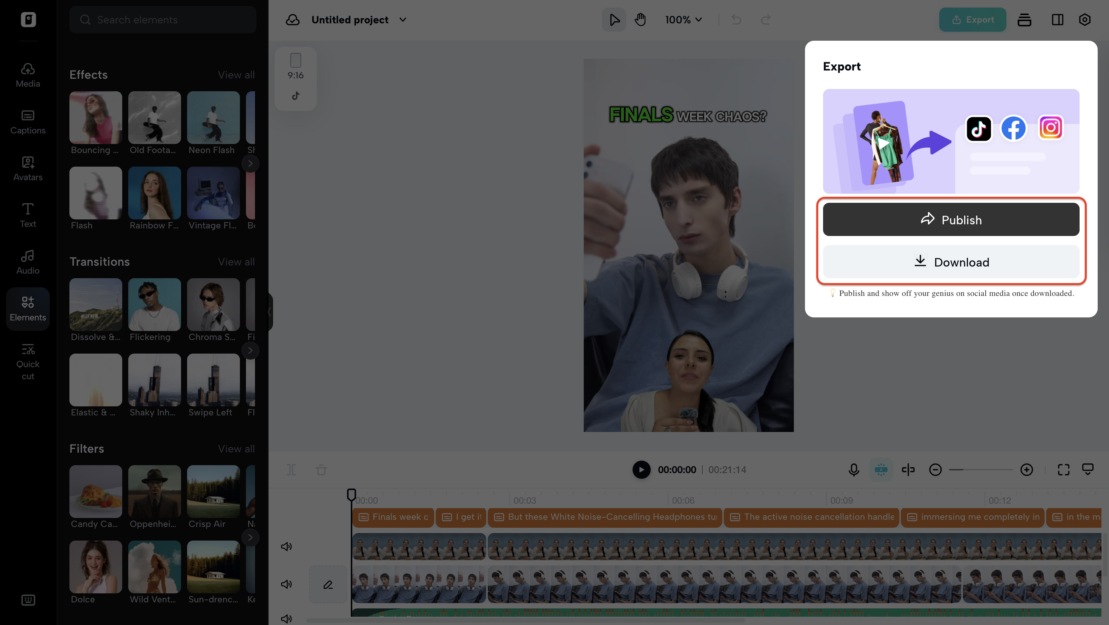Open the Audio panel
Image resolution: width=1109 pixels, height=625 pixels.
click(27, 262)
